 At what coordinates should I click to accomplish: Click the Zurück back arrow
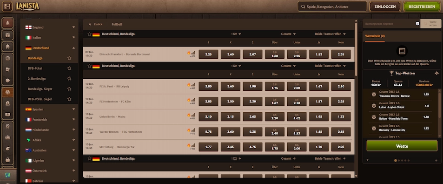click(x=90, y=24)
